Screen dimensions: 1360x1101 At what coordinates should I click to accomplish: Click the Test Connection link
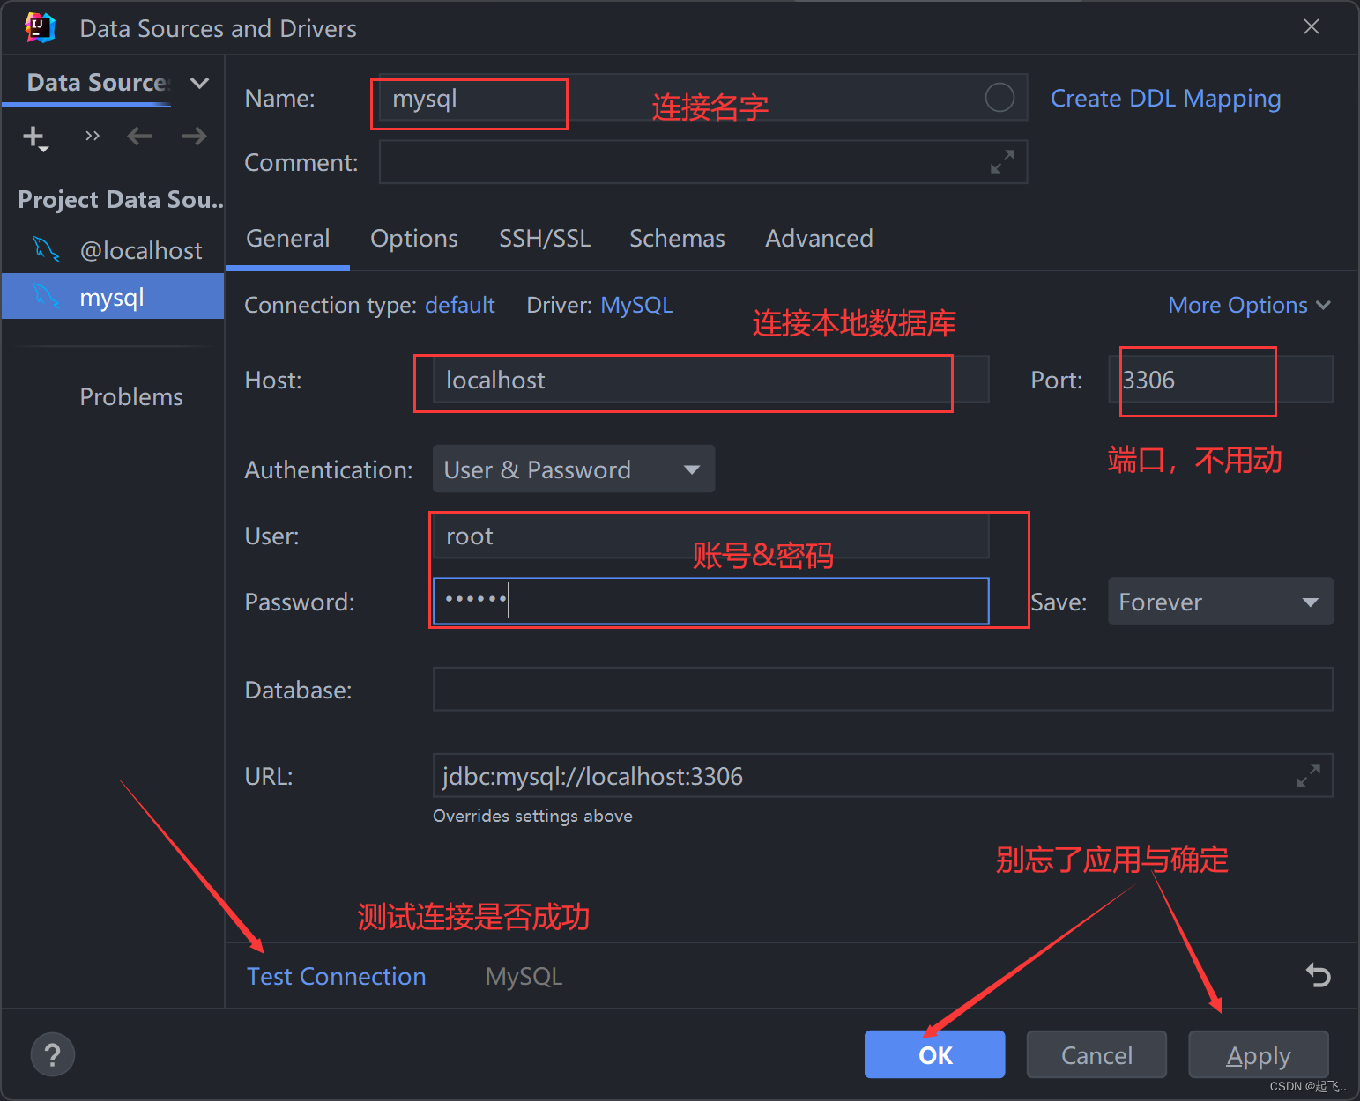337,976
